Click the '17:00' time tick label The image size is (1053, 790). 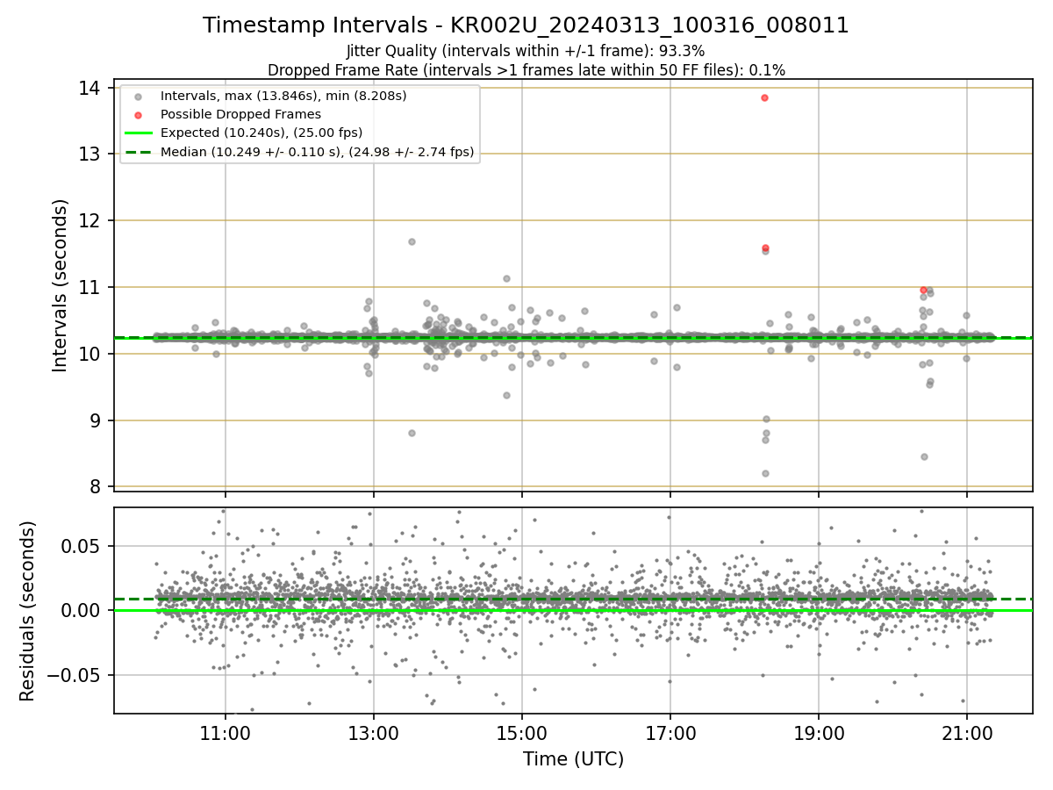coord(670,732)
